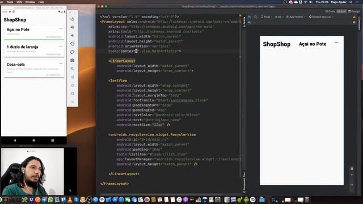363x204 pixels.
Task: Click the emulator power button icon
Action: pos(72,19)
